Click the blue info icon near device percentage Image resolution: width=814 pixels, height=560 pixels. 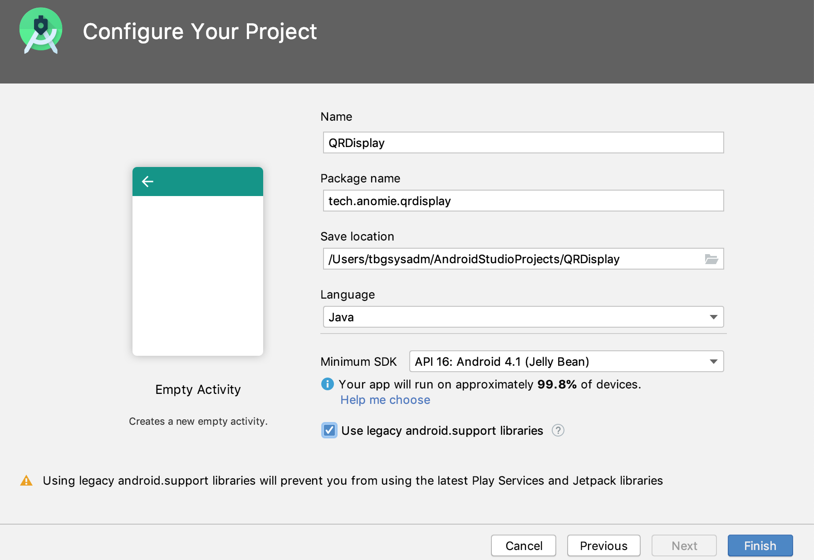[327, 384]
